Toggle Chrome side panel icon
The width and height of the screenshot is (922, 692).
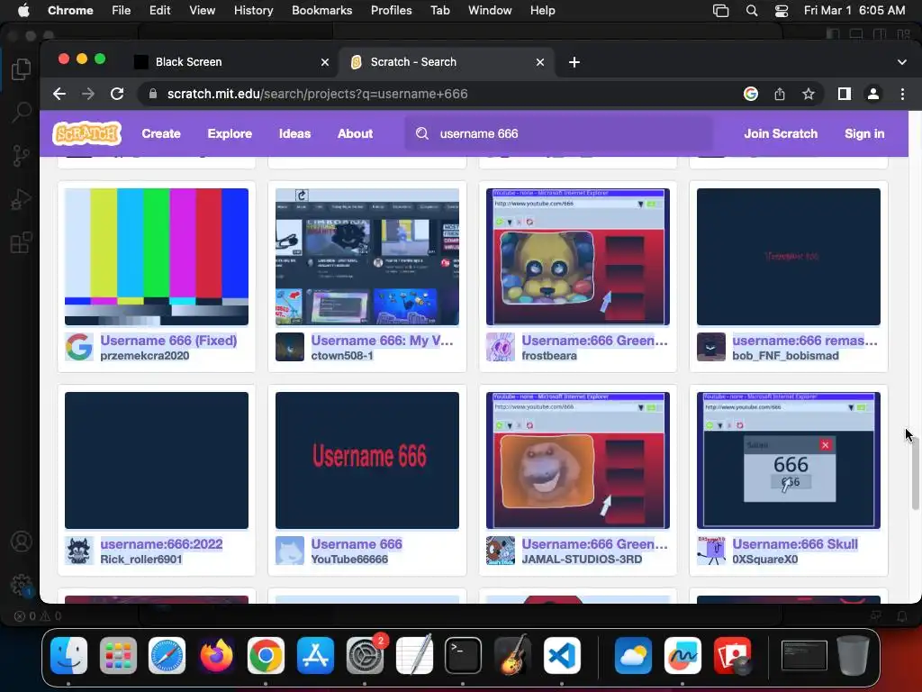pos(845,94)
